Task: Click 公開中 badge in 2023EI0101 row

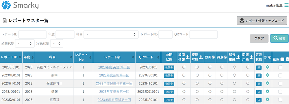Action: (169, 67)
